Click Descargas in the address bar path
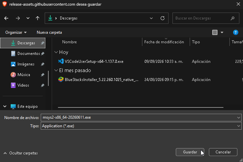243x162 pixels. tap(69, 18)
